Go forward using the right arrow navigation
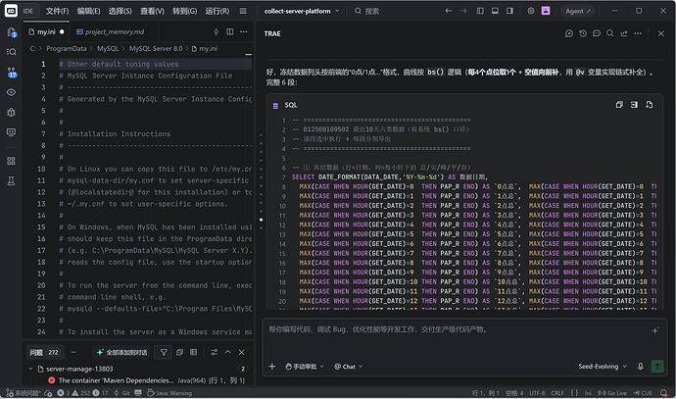Screen dimensions: 676x399 (x=463, y=11)
